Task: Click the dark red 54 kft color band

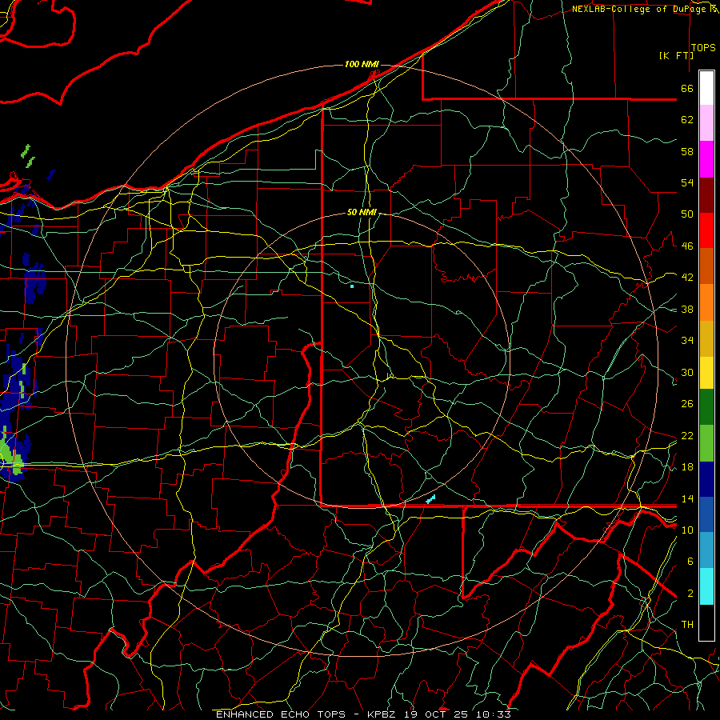Action: coord(706,195)
